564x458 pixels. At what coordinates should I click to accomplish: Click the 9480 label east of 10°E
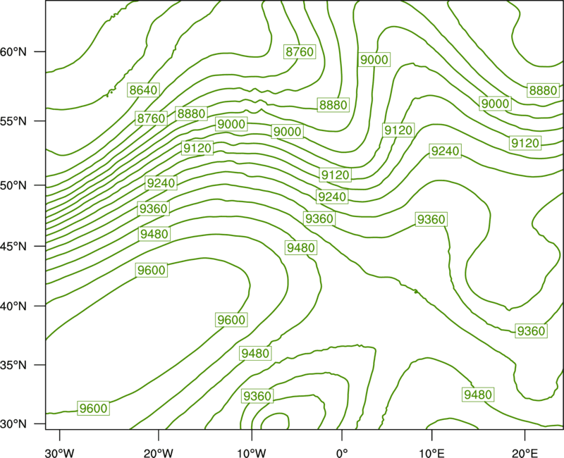pyautogui.click(x=478, y=395)
